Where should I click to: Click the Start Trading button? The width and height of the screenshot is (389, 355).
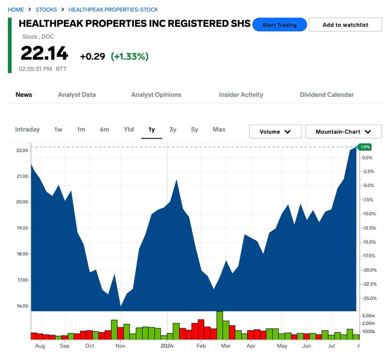click(x=280, y=24)
